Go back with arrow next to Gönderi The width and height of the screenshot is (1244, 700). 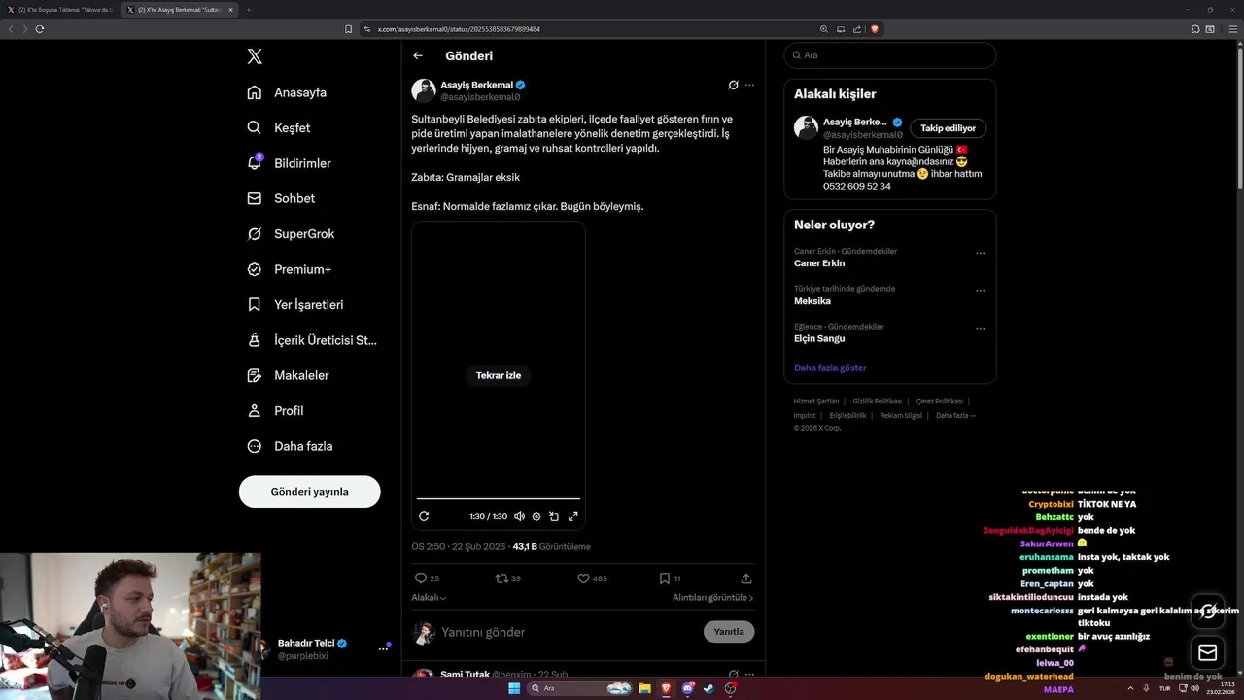[418, 55]
